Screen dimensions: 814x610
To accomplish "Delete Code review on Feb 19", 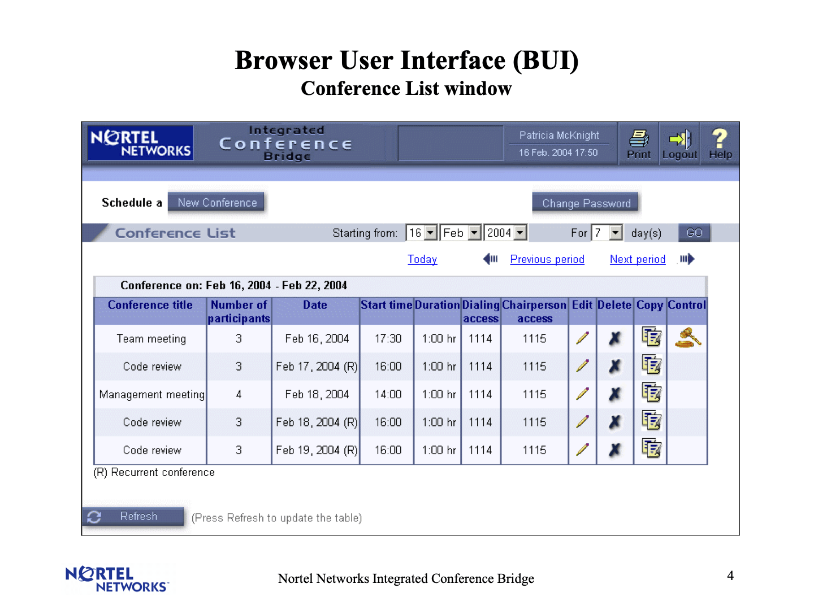I will [x=614, y=450].
